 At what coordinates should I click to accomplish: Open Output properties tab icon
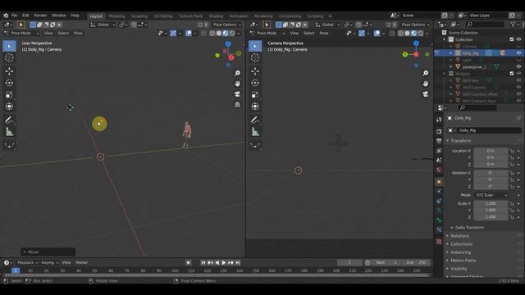(439, 141)
